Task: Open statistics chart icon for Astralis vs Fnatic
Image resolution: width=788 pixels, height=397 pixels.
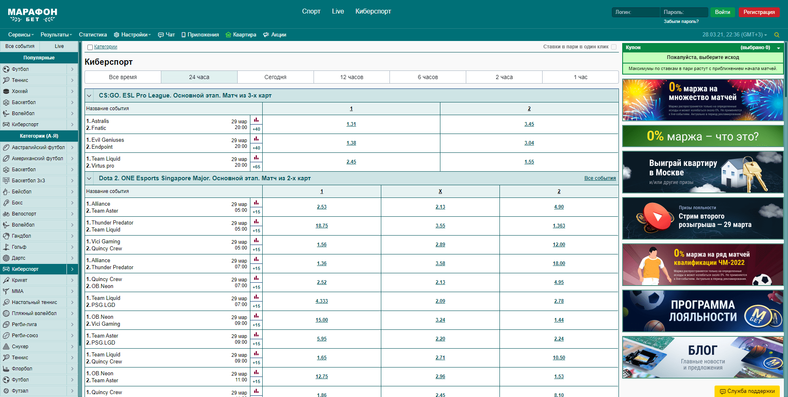Action: tap(256, 120)
